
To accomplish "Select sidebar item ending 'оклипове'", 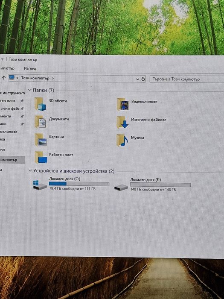I will coord(9,132).
